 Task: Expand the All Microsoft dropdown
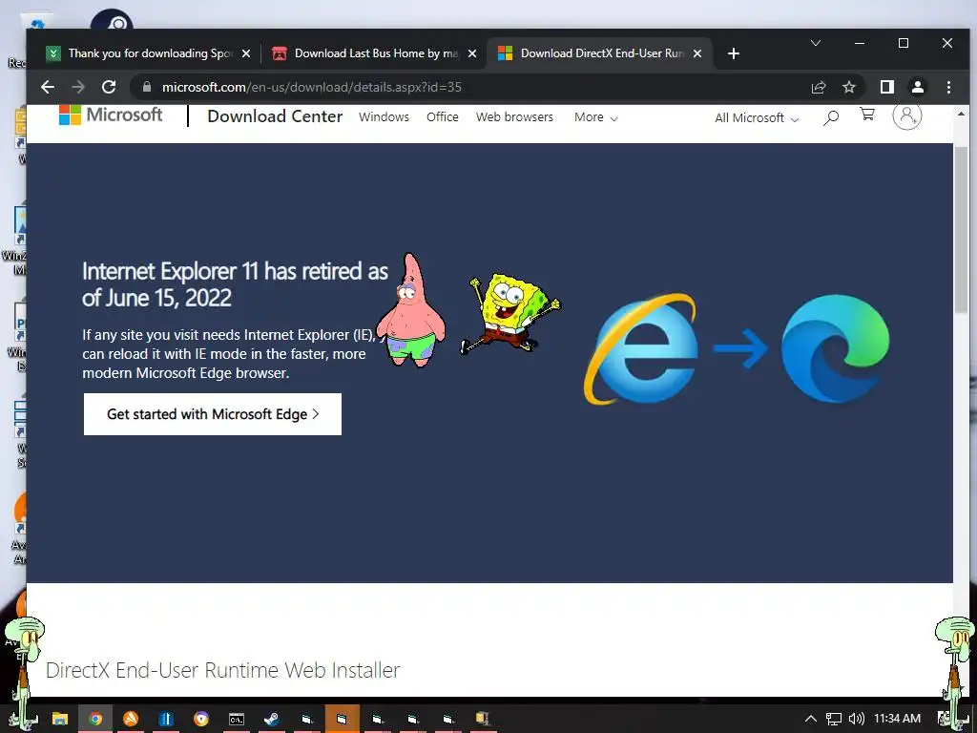pos(757,117)
